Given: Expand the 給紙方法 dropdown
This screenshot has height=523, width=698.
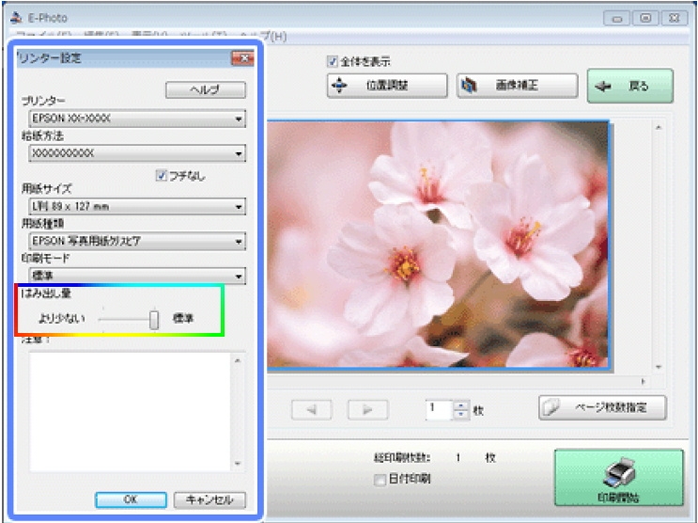Looking at the screenshot, I should tap(137, 153).
